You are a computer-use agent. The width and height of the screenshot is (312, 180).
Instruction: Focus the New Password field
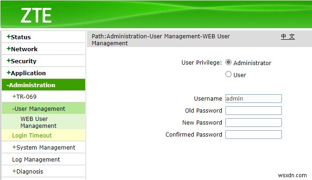(254, 122)
